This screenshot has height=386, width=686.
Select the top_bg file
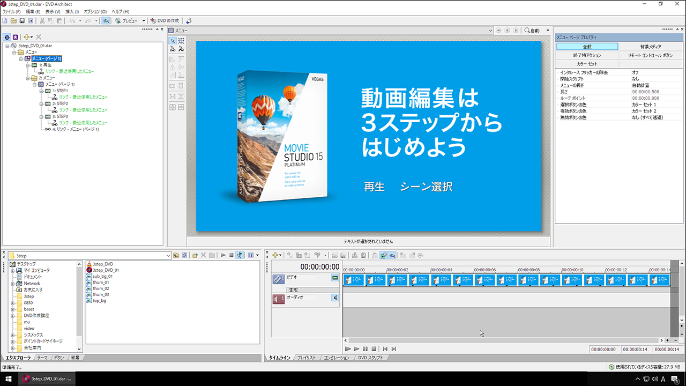(96, 301)
